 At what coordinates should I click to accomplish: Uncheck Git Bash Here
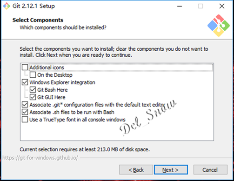[33, 90]
